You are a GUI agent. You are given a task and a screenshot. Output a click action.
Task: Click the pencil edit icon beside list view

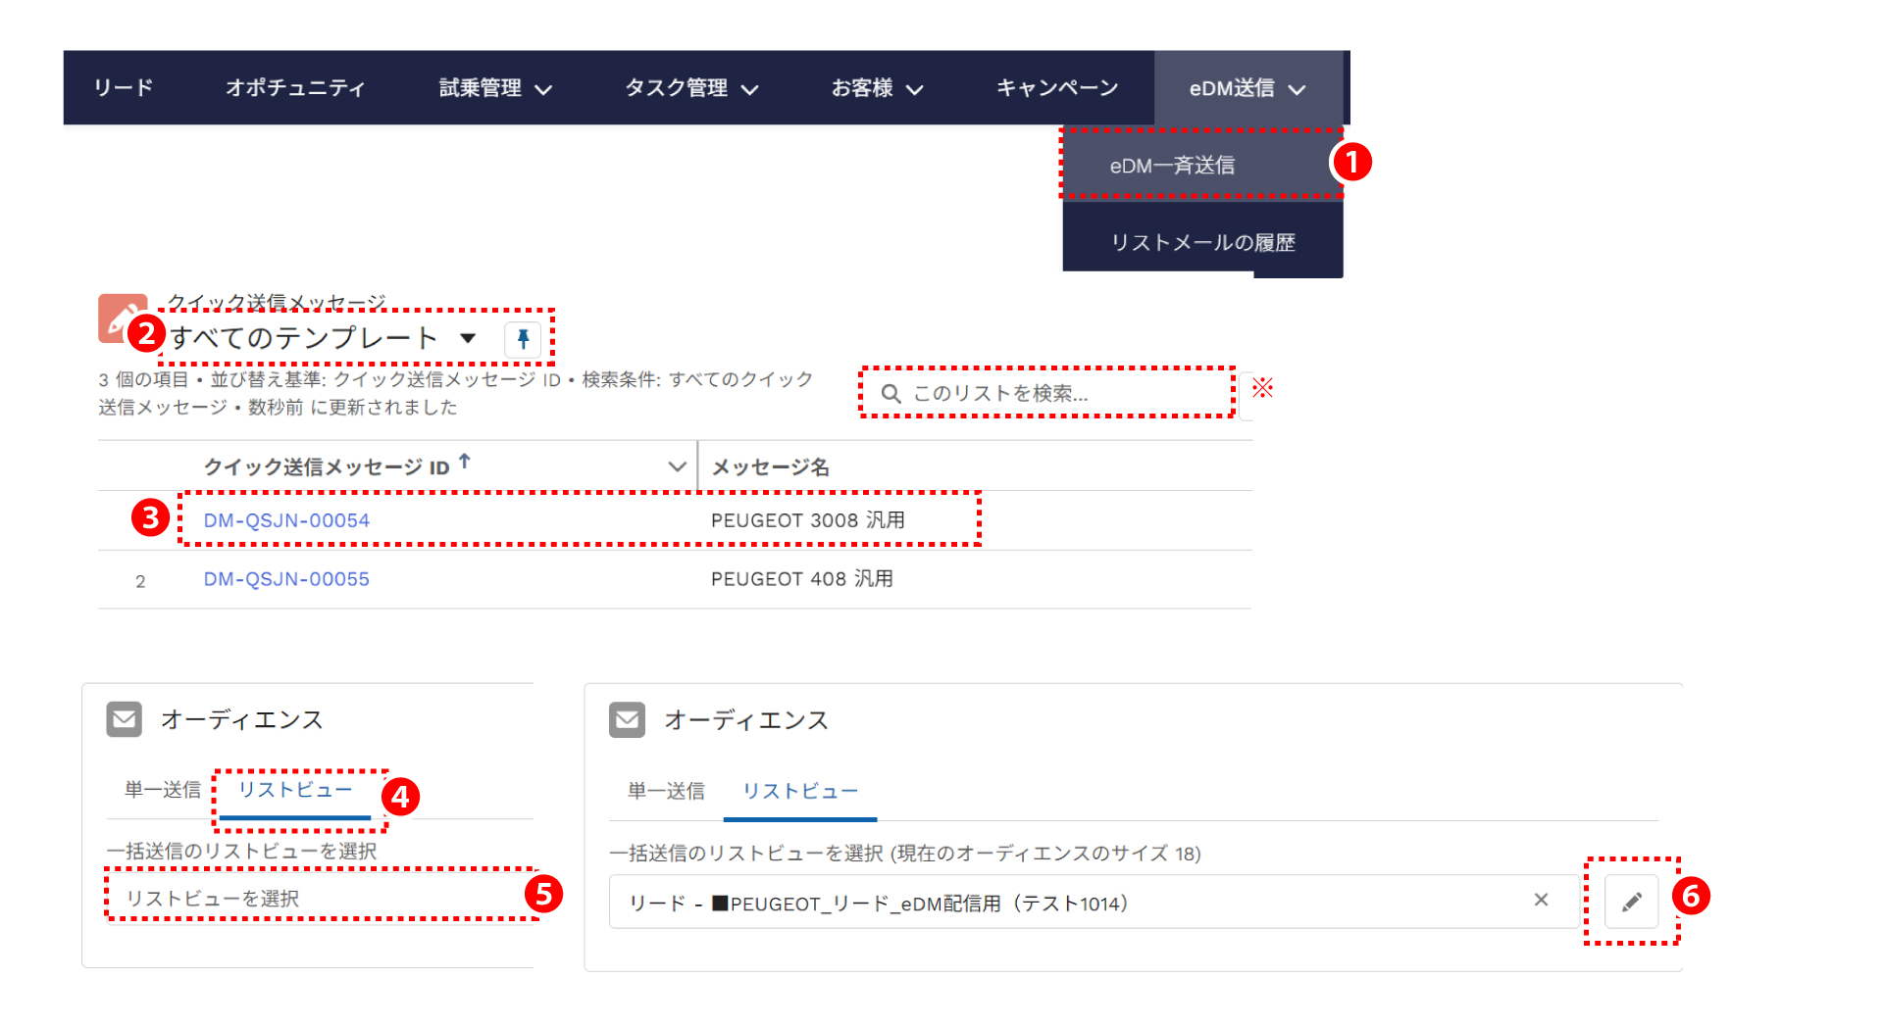click(1631, 902)
